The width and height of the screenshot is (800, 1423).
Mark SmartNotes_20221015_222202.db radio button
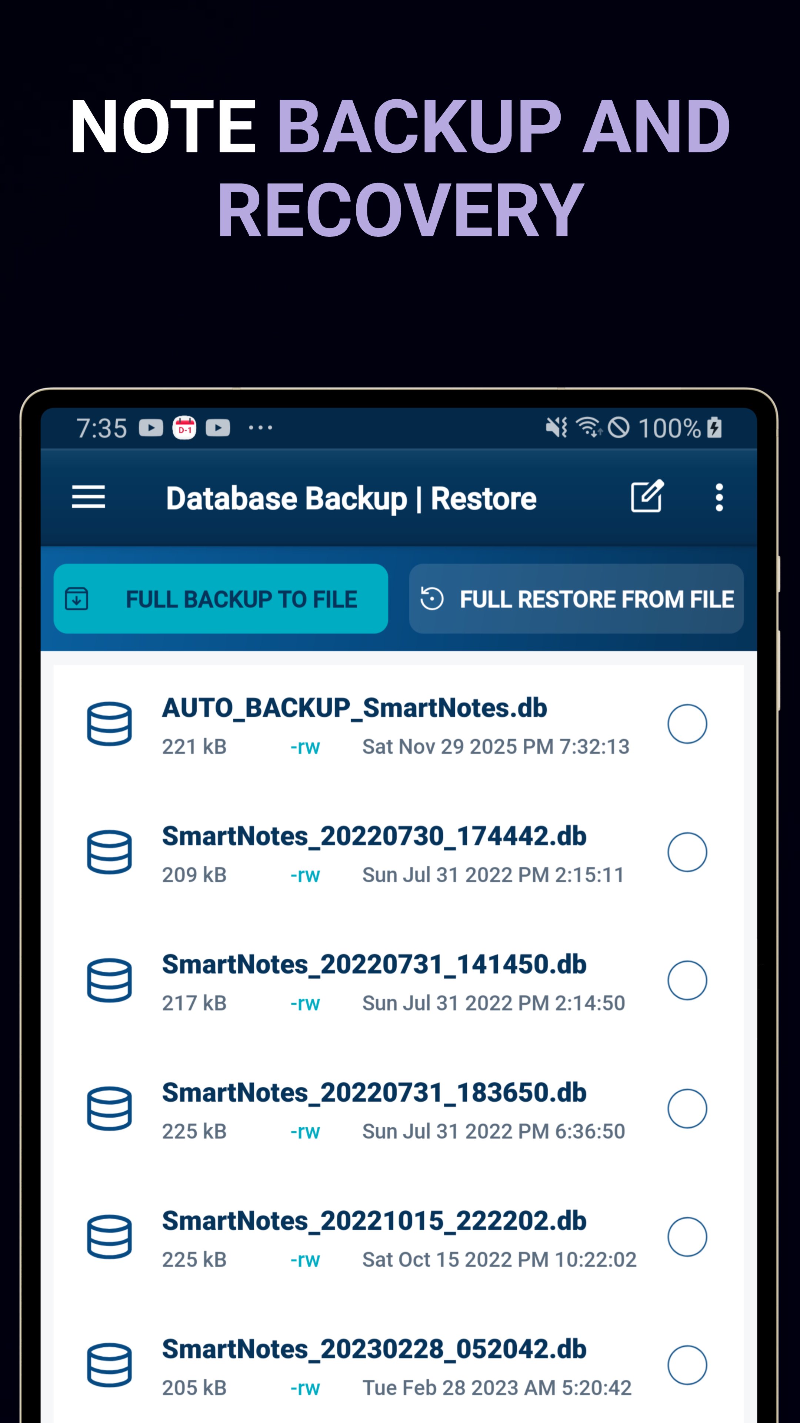[687, 1236]
